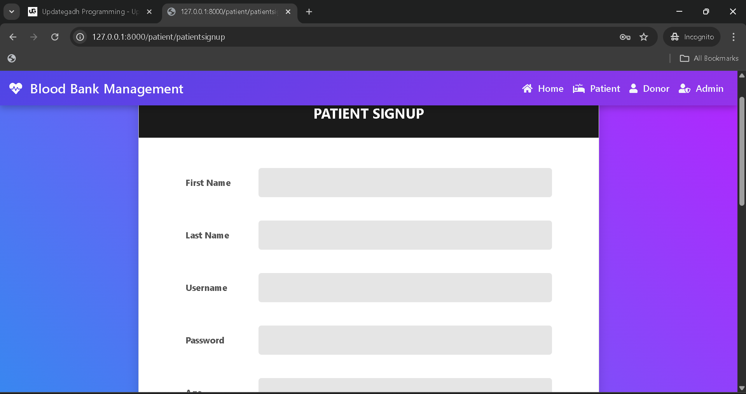Click the Patient bed icon
This screenshot has height=394, width=746.
click(578, 89)
